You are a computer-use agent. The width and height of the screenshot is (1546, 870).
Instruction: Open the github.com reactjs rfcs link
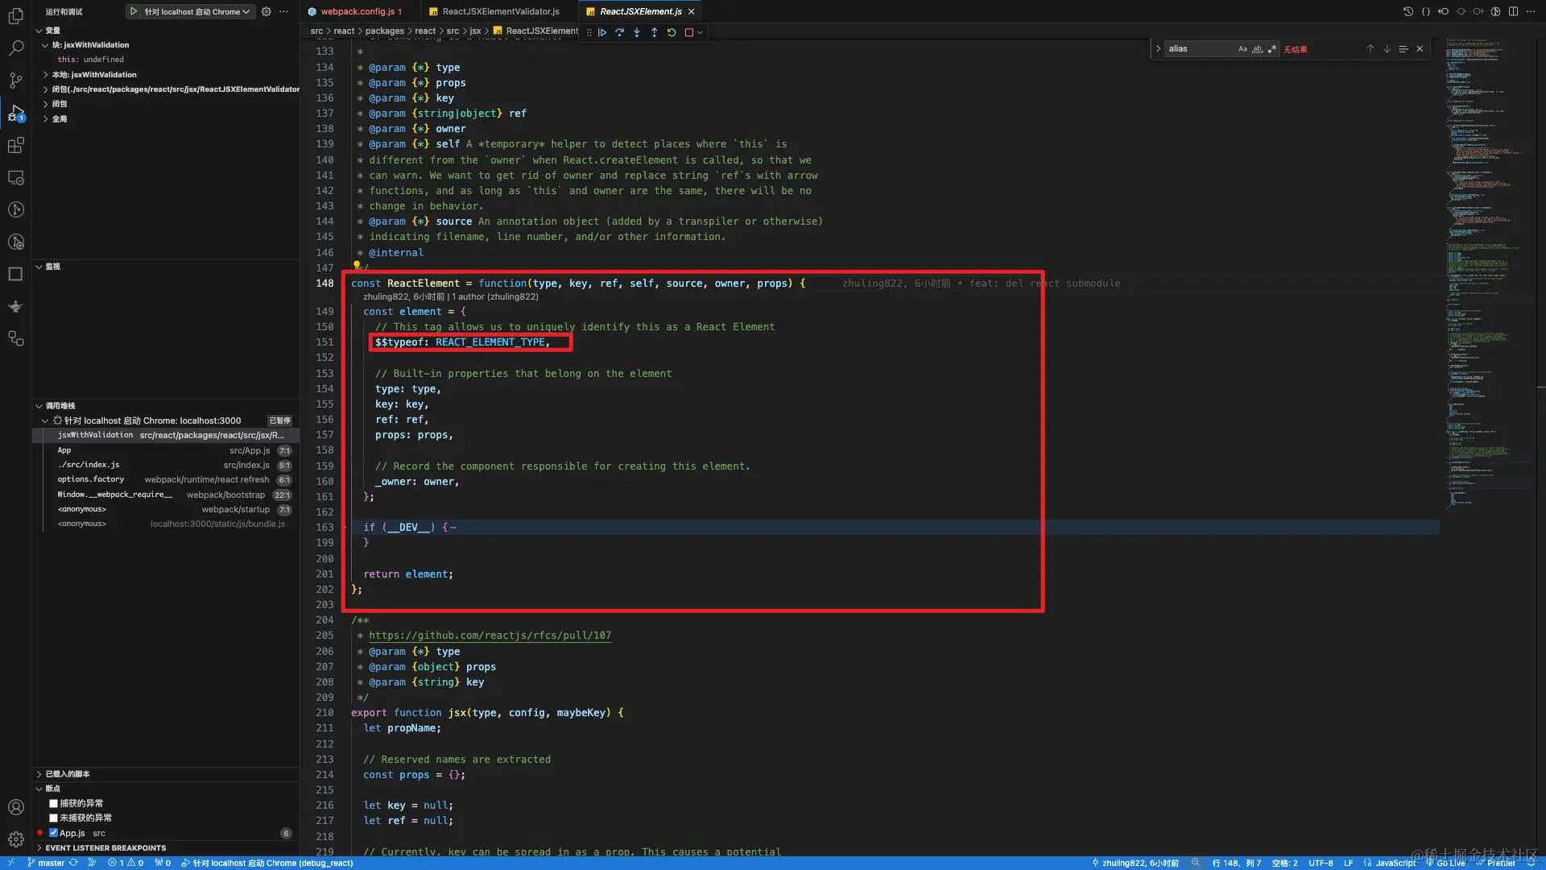click(x=490, y=636)
